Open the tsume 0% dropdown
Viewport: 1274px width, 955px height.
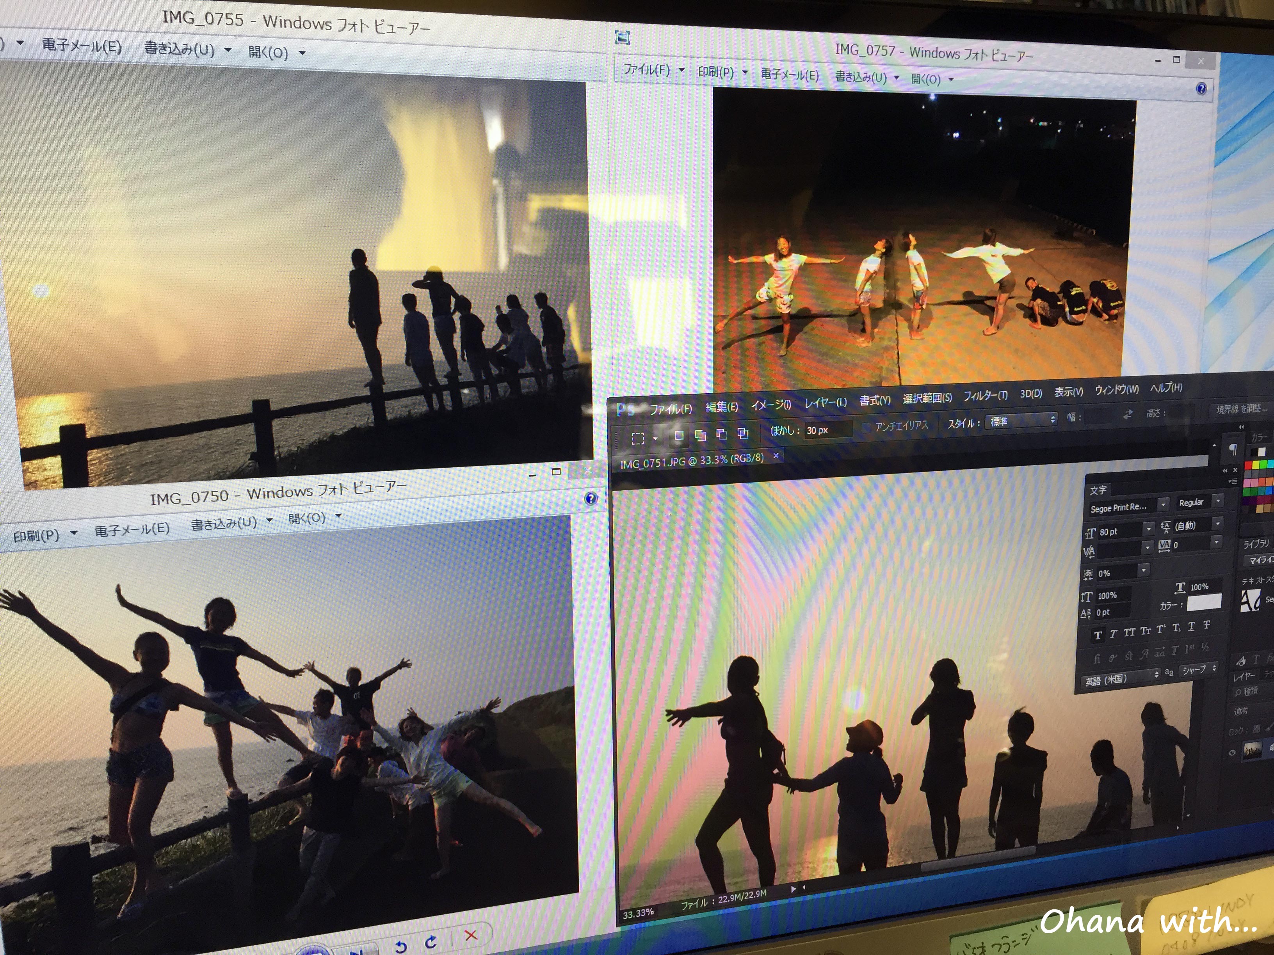pos(1143,570)
